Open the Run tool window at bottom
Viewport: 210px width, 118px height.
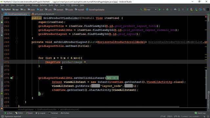(x=9, y=113)
